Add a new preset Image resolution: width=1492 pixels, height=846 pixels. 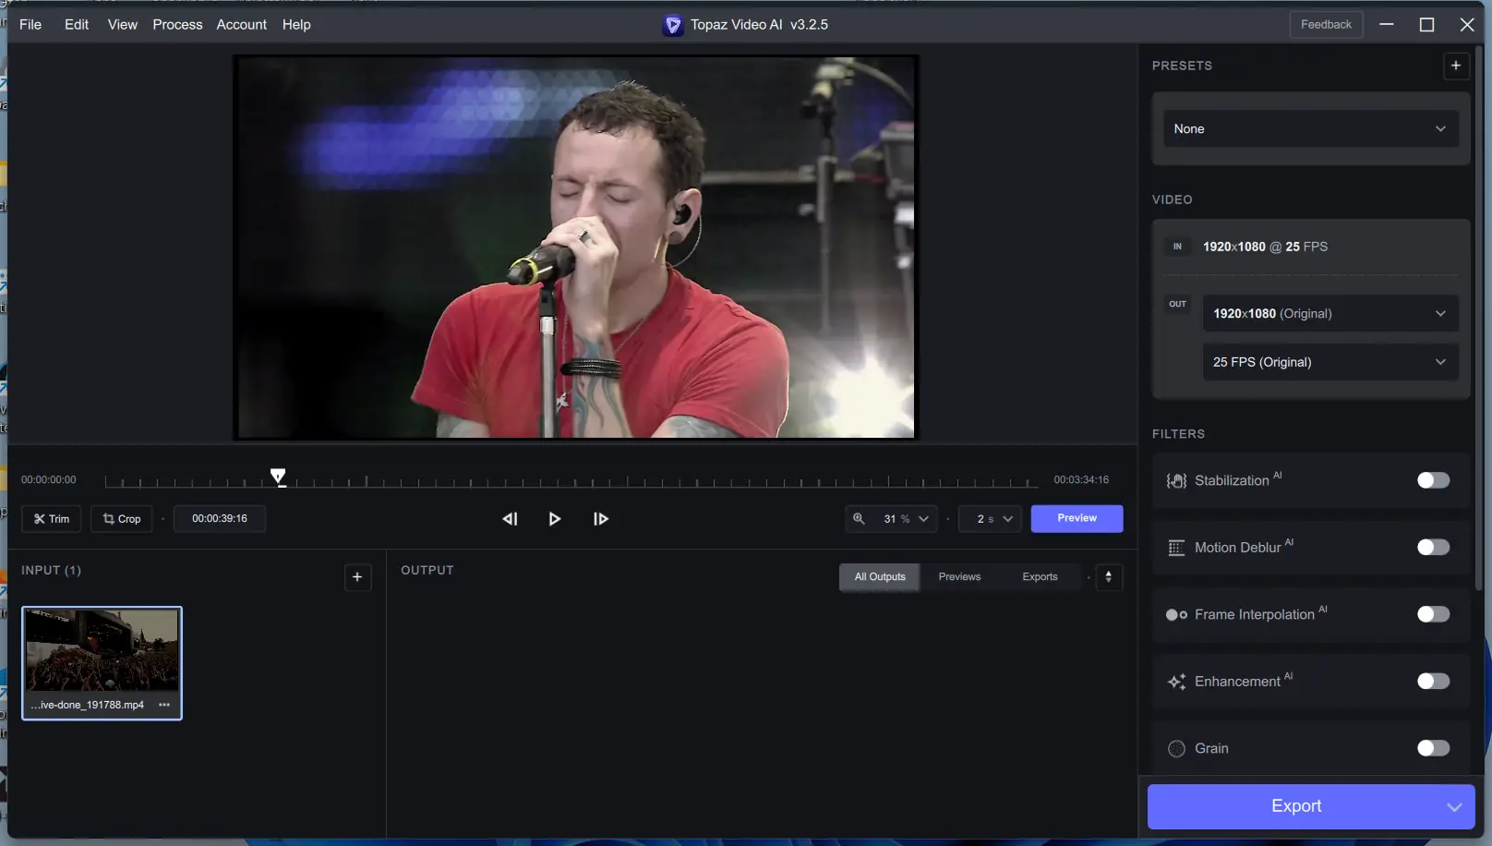pos(1456,66)
